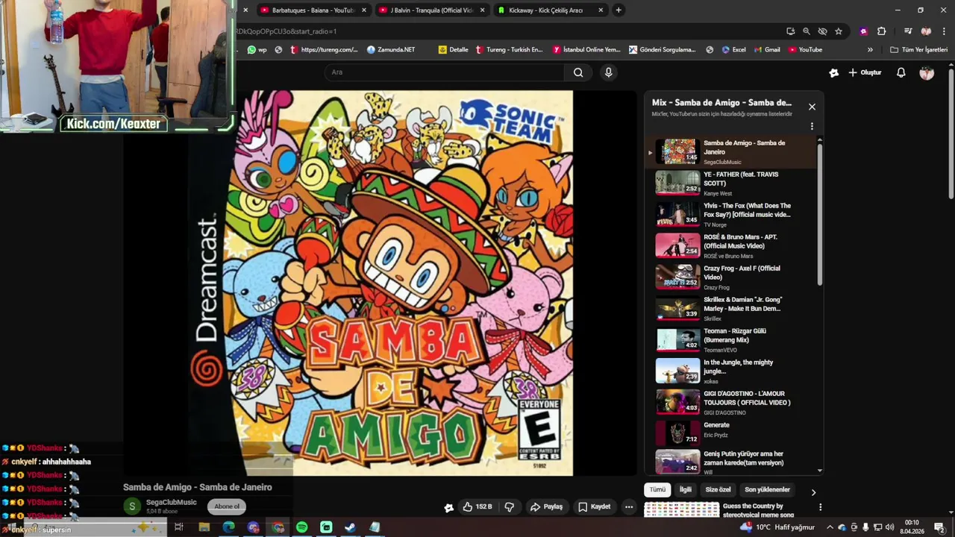Click the Abone ol subscribe button
The width and height of the screenshot is (955, 537).
tap(227, 506)
